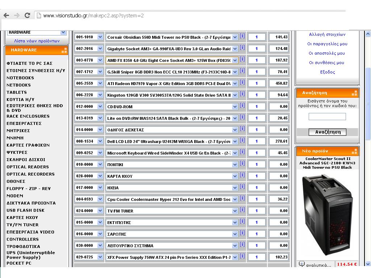Click the Αναζήτηση search button
The height and width of the screenshot is (278, 371).
328,132
